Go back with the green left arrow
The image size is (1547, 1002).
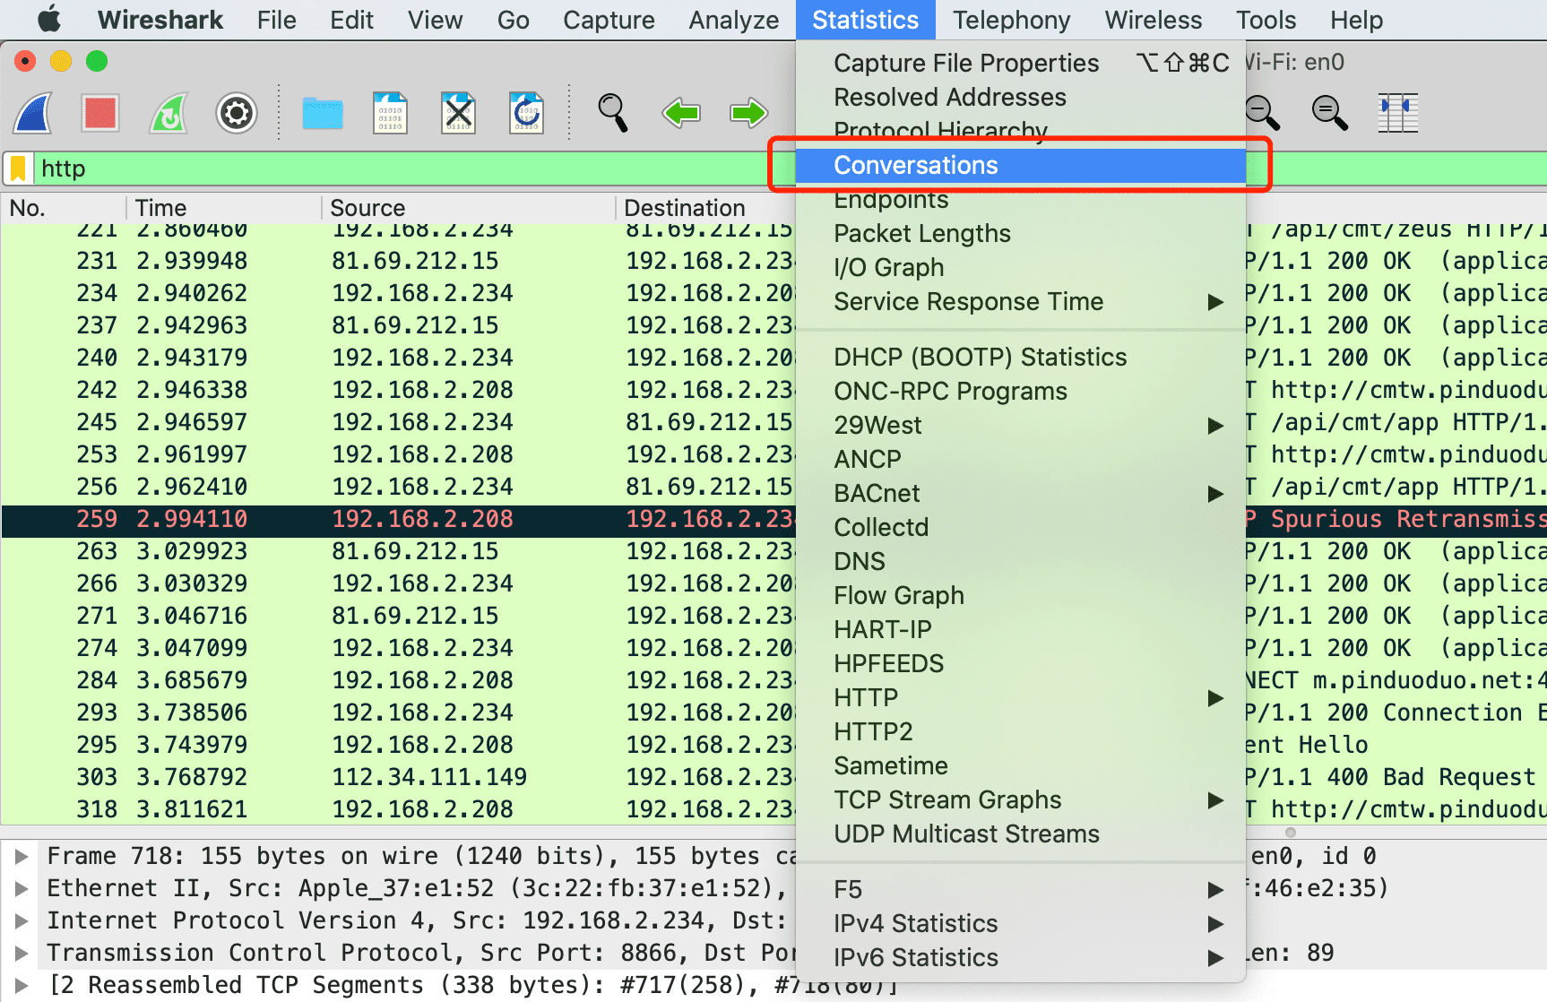point(681,114)
